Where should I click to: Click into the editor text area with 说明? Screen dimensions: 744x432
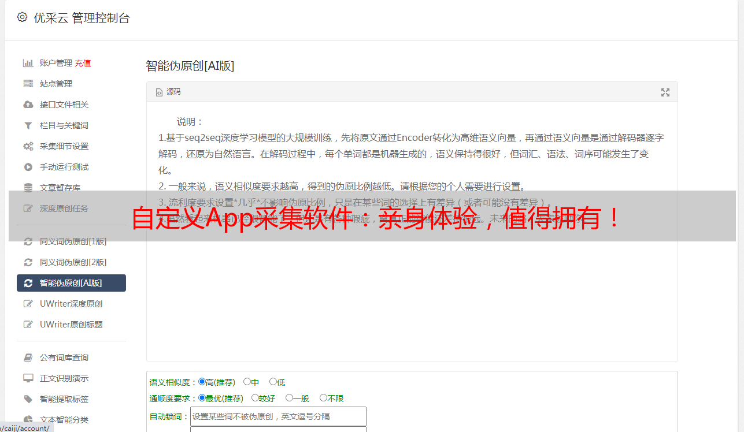412,231
